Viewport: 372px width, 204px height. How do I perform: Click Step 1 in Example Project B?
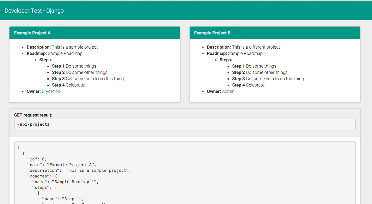[x=254, y=66]
